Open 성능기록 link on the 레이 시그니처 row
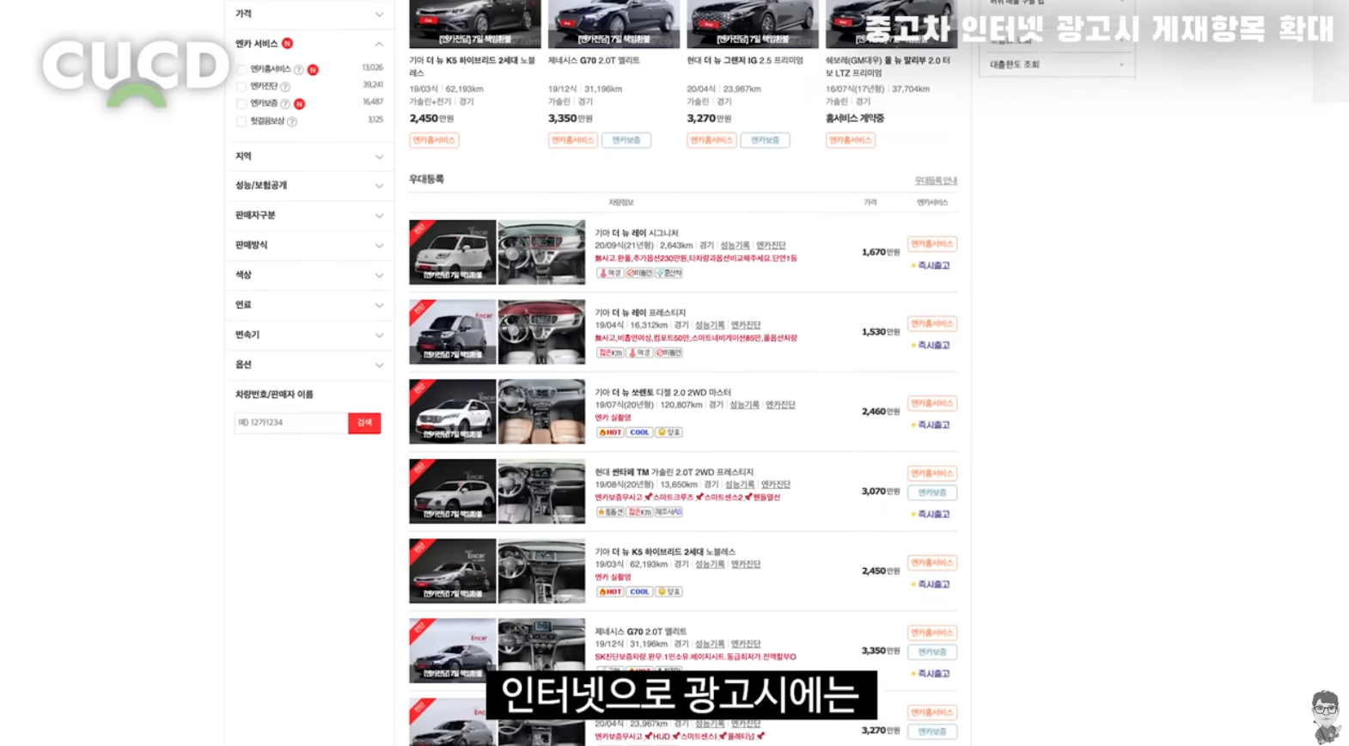The height and width of the screenshot is (746, 1349). 735,246
